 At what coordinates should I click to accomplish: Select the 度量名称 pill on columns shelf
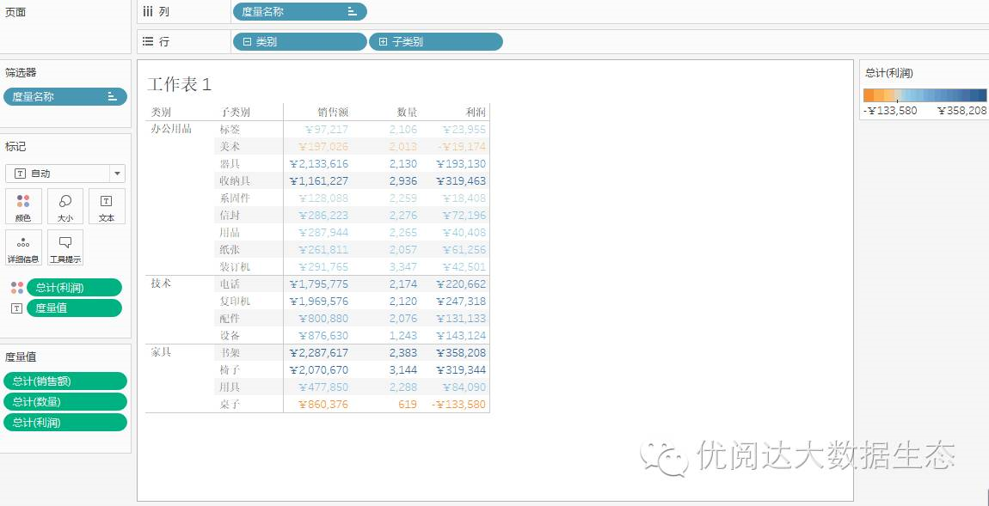(x=299, y=11)
